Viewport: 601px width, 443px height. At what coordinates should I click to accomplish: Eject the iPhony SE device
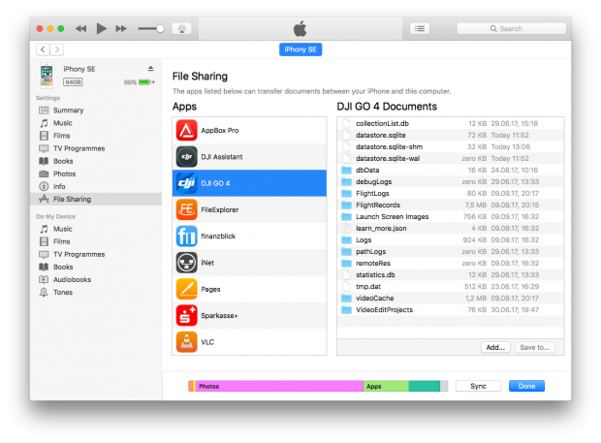[x=150, y=69]
